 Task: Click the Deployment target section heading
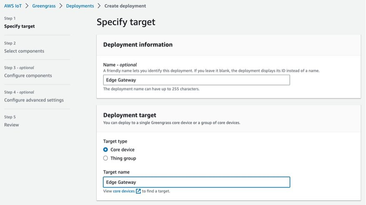129,115
